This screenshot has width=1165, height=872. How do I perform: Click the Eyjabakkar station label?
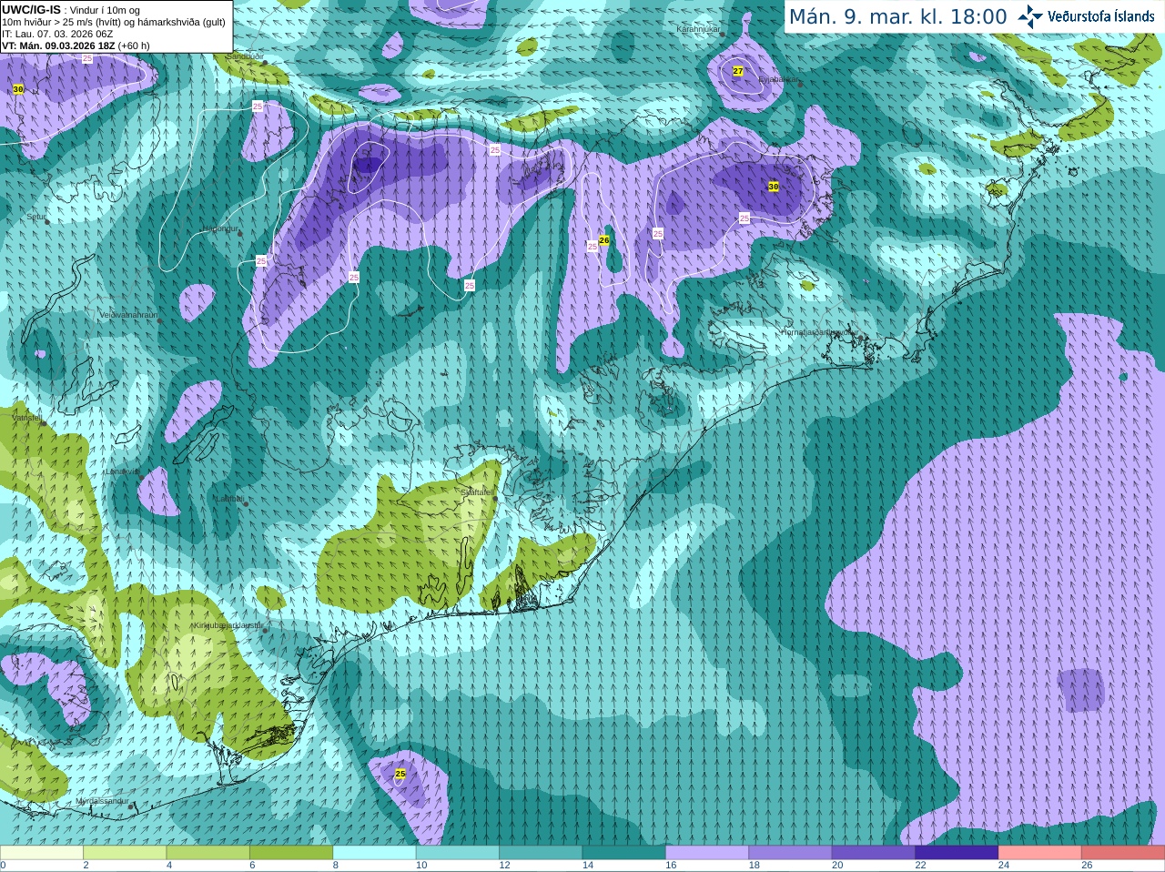[x=778, y=80]
